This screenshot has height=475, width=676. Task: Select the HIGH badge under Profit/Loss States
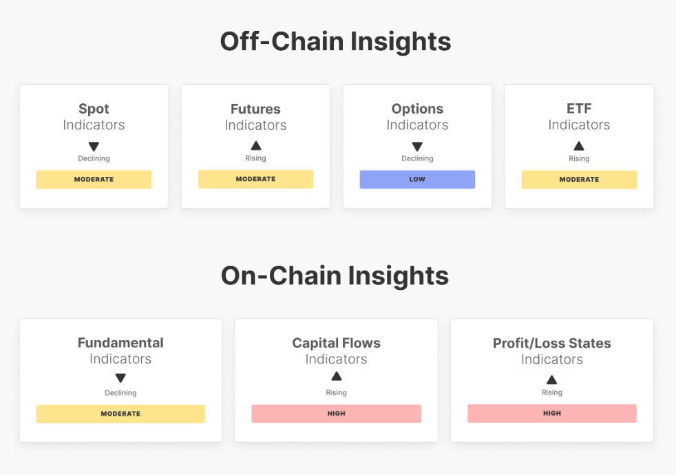(x=552, y=413)
